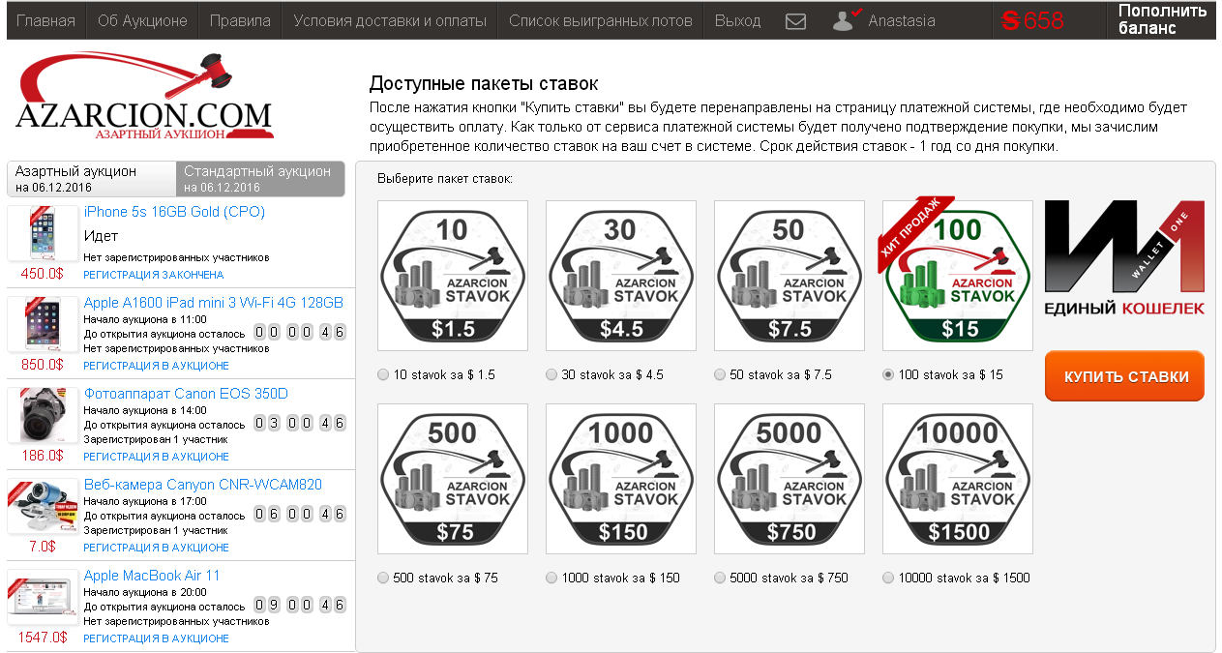1222x653 pixels.
Task: Select the 5000 stavok for $750 option
Action: [720, 579]
